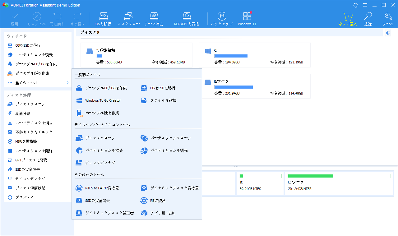Viewport: 398px width, 236px height.
Task: Choose パーティションを拡張 in tools popup
Action: (99, 150)
